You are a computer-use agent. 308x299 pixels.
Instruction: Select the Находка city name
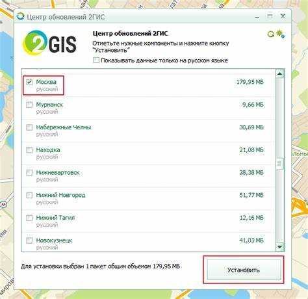48,149
